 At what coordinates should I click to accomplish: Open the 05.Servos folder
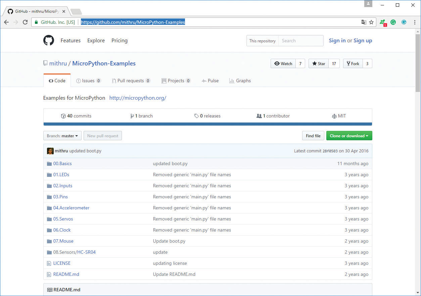pyautogui.click(x=63, y=219)
